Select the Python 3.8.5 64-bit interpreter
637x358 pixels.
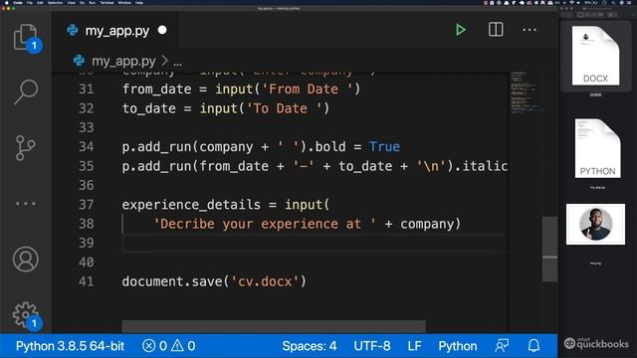click(70, 346)
